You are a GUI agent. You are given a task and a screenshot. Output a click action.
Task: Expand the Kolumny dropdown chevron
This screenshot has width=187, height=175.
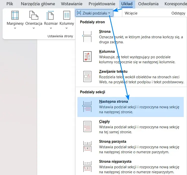67,28
